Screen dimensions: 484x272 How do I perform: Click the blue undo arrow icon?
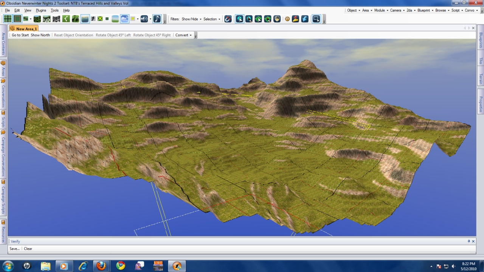pyautogui.click(x=305, y=19)
